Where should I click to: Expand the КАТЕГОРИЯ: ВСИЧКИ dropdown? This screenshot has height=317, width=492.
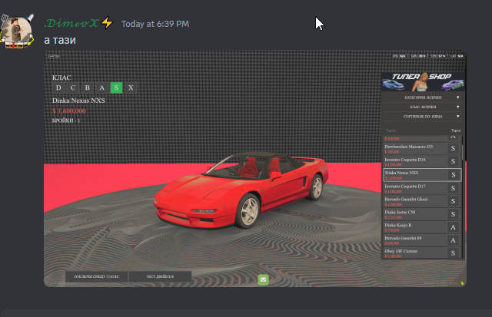423,97
